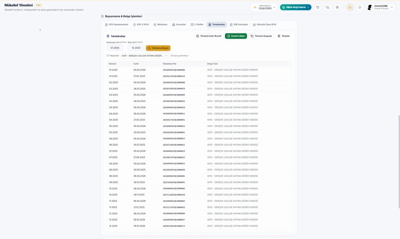Screen dimensions: 400x239
Task: Open the history clock icon
Action: pos(318,7)
